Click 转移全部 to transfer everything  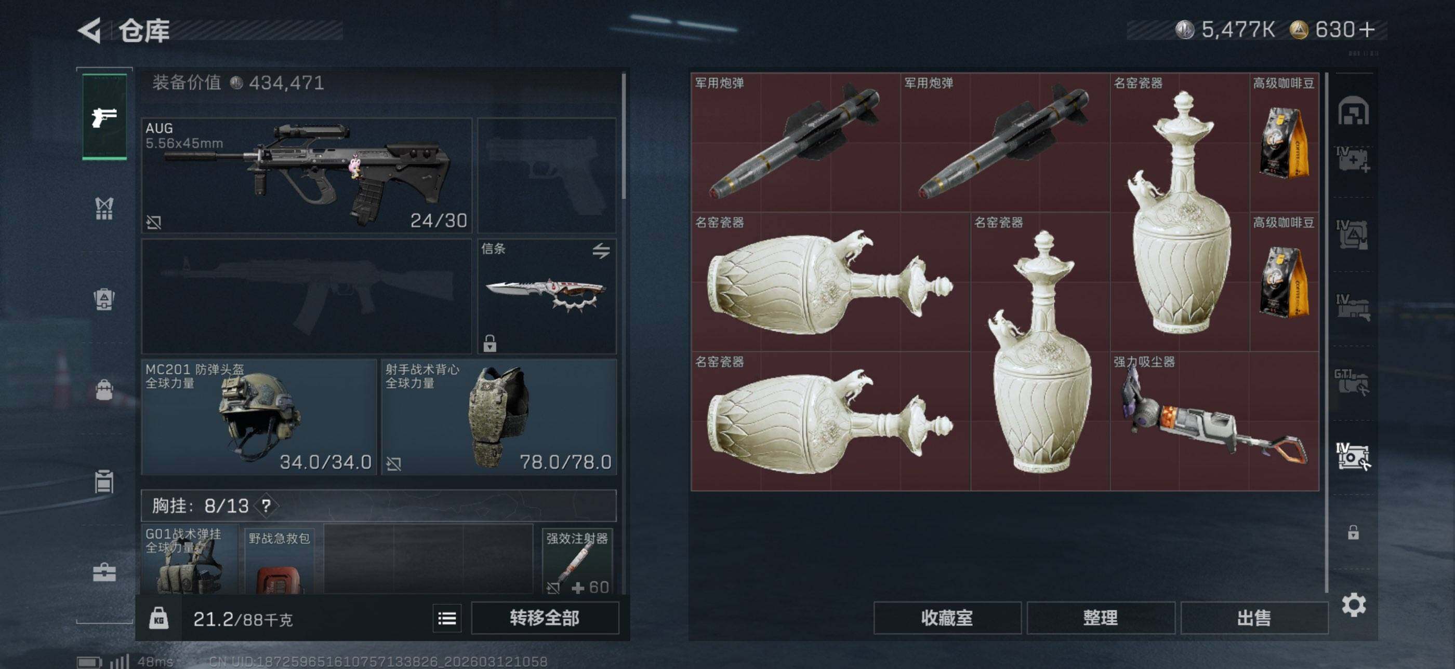tap(545, 618)
